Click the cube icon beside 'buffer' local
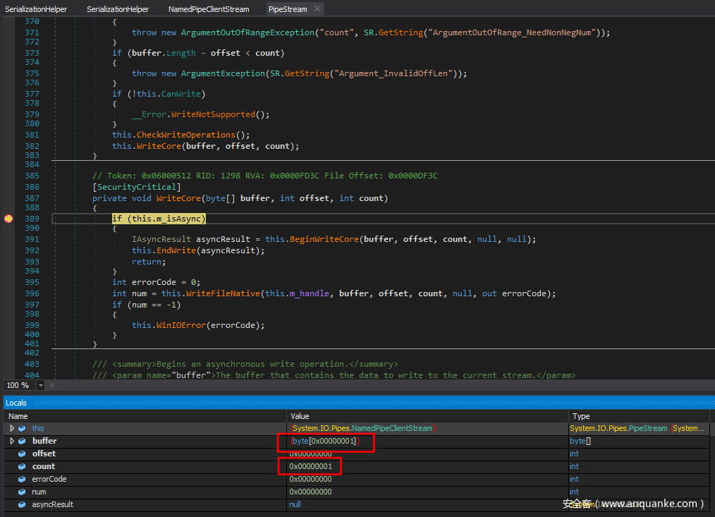715x517 pixels. [22, 441]
